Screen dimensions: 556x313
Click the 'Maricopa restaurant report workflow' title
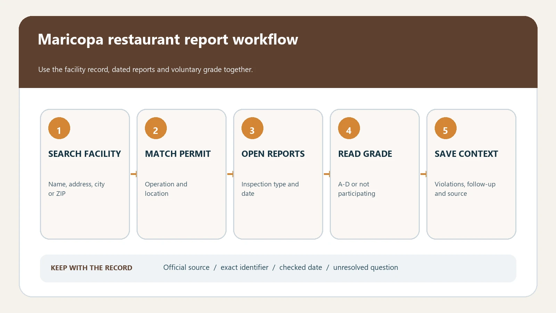(168, 40)
